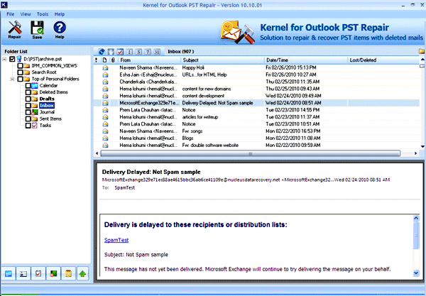Select the Sent Items folder in tree
The height and width of the screenshot is (296, 426).
50,119
